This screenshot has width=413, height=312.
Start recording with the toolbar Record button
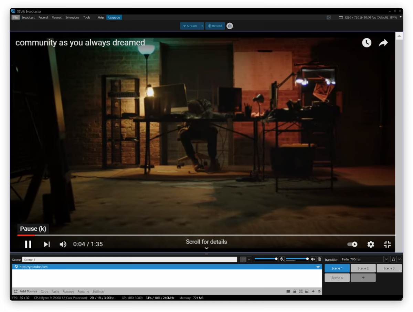(x=215, y=26)
